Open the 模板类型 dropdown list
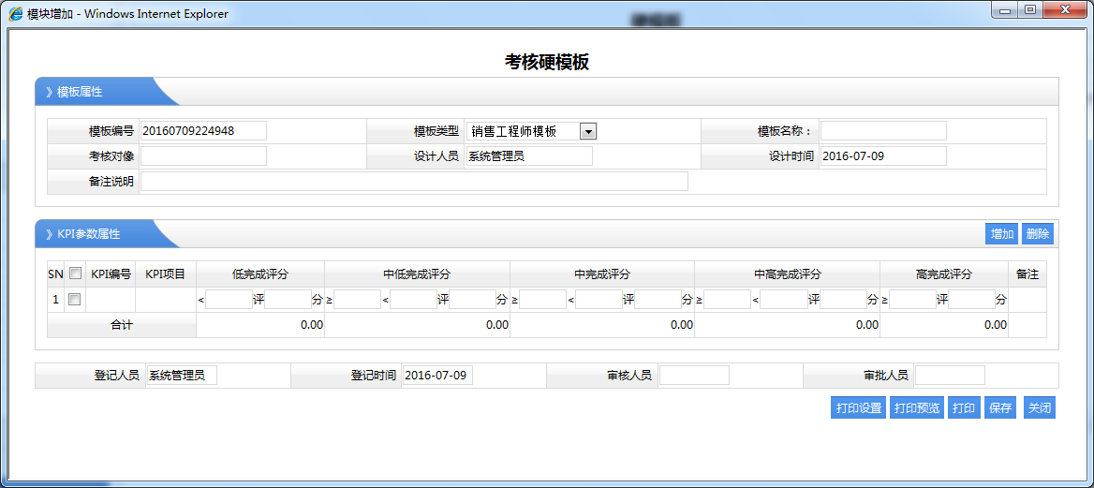The height and width of the screenshot is (488, 1094). click(x=588, y=132)
